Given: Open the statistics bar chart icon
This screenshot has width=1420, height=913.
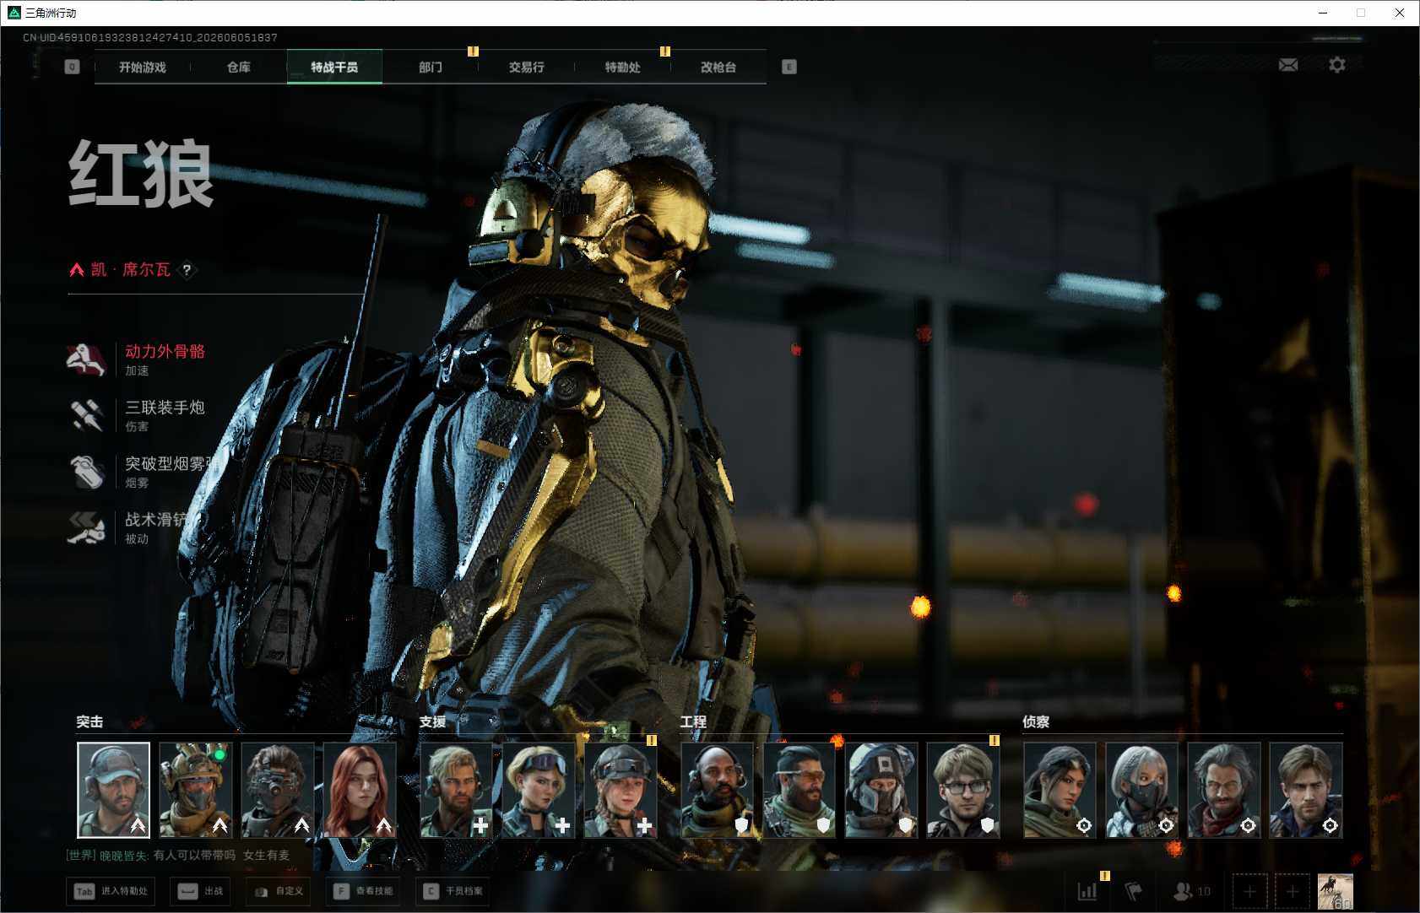Looking at the screenshot, I should tap(1087, 891).
